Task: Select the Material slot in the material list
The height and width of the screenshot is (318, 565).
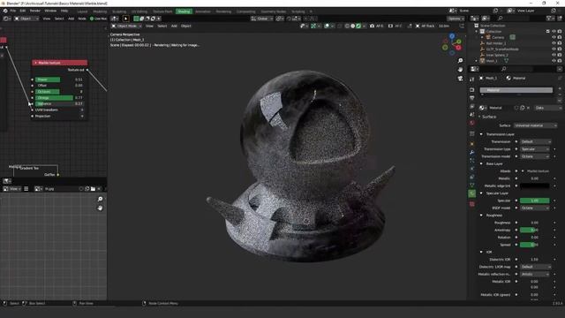Action: 516,90
